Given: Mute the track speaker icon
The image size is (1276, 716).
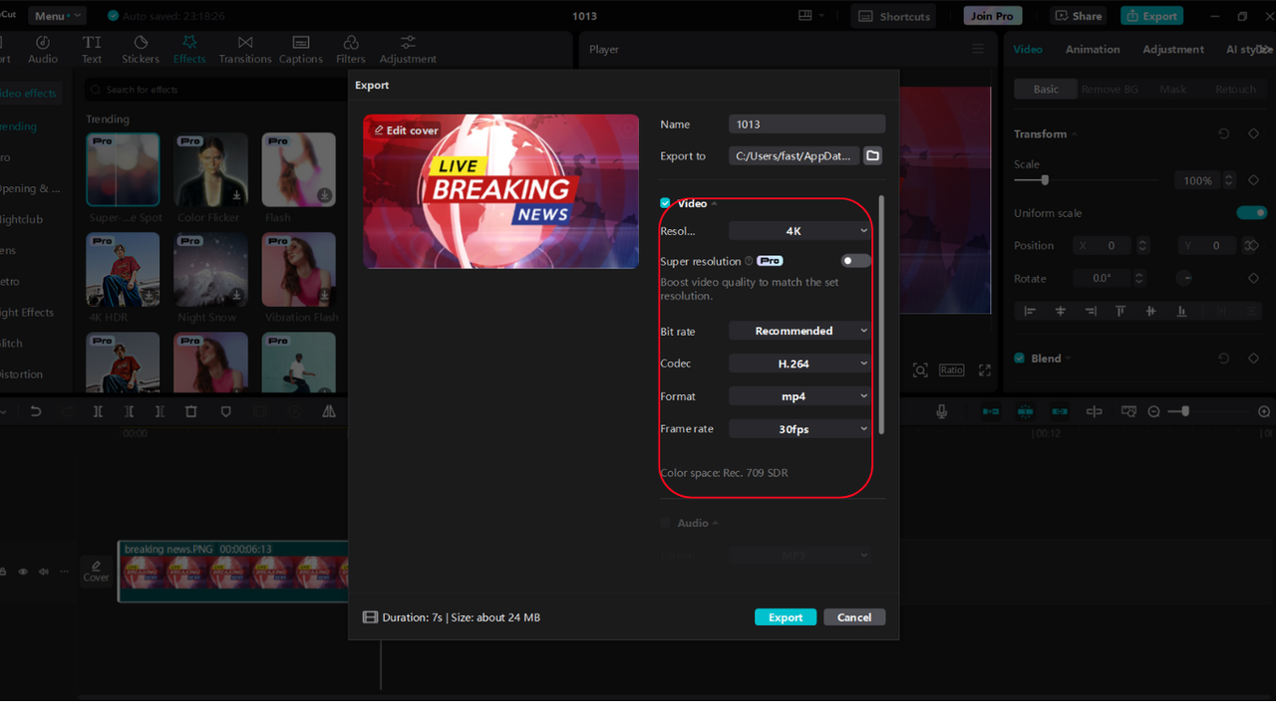Looking at the screenshot, I should click(43, 572).
